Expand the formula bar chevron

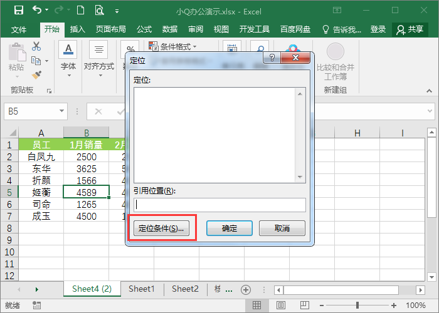(x=430, y=111)
